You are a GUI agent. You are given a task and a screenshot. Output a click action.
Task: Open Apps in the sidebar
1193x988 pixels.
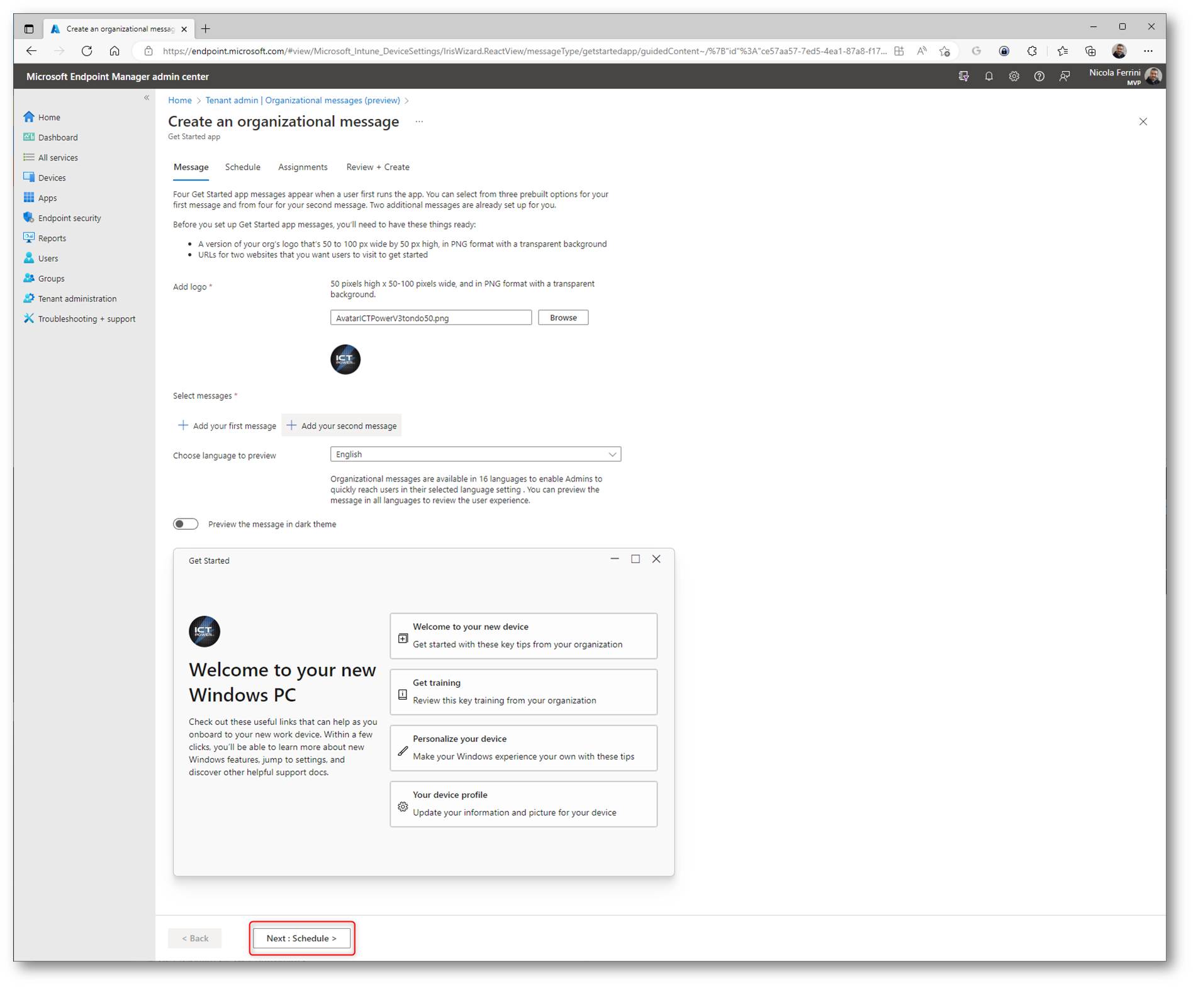pos(40,198)
